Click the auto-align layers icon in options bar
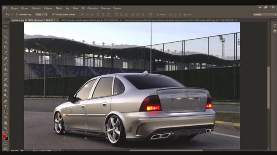This screenshot has width=277, height=155. click(x=150, y=15)
